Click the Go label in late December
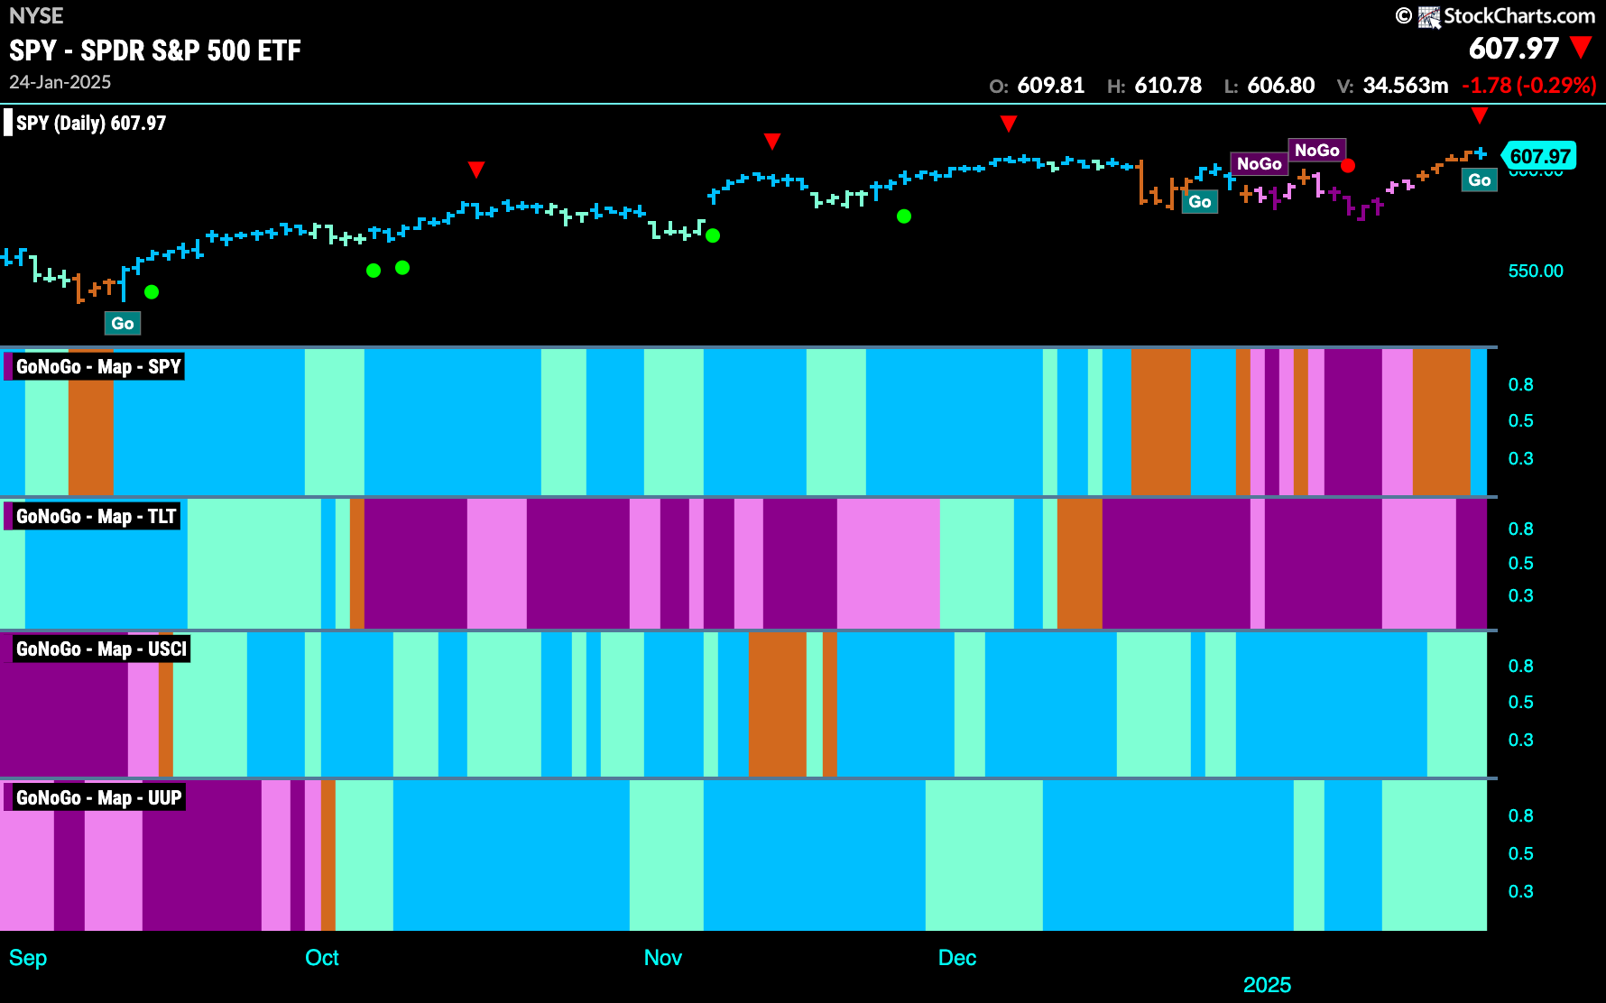The image size is (1606, 1003). pos(1199,201)
